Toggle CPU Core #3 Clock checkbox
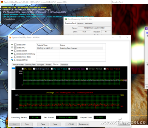The height and width of the screenshot is (128, 148). click(87, 69)
